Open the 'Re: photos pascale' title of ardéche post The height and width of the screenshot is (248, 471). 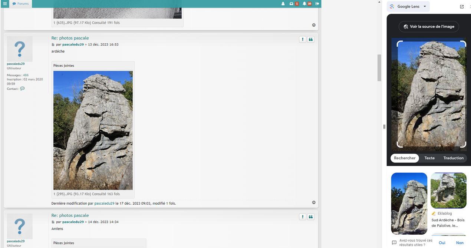(70, 38)
